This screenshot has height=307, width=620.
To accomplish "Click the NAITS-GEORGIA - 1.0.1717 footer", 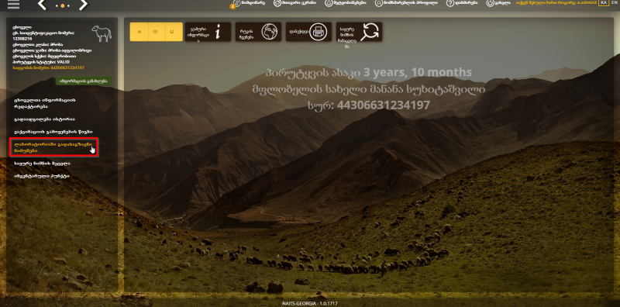I will pos(310,303).
